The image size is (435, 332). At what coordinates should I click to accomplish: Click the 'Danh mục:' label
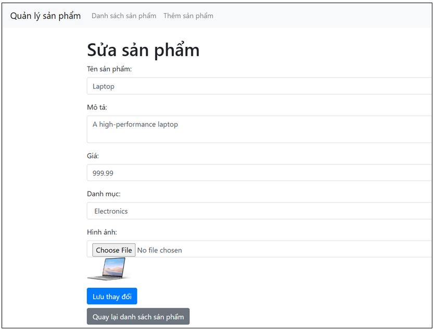point(104,194)
